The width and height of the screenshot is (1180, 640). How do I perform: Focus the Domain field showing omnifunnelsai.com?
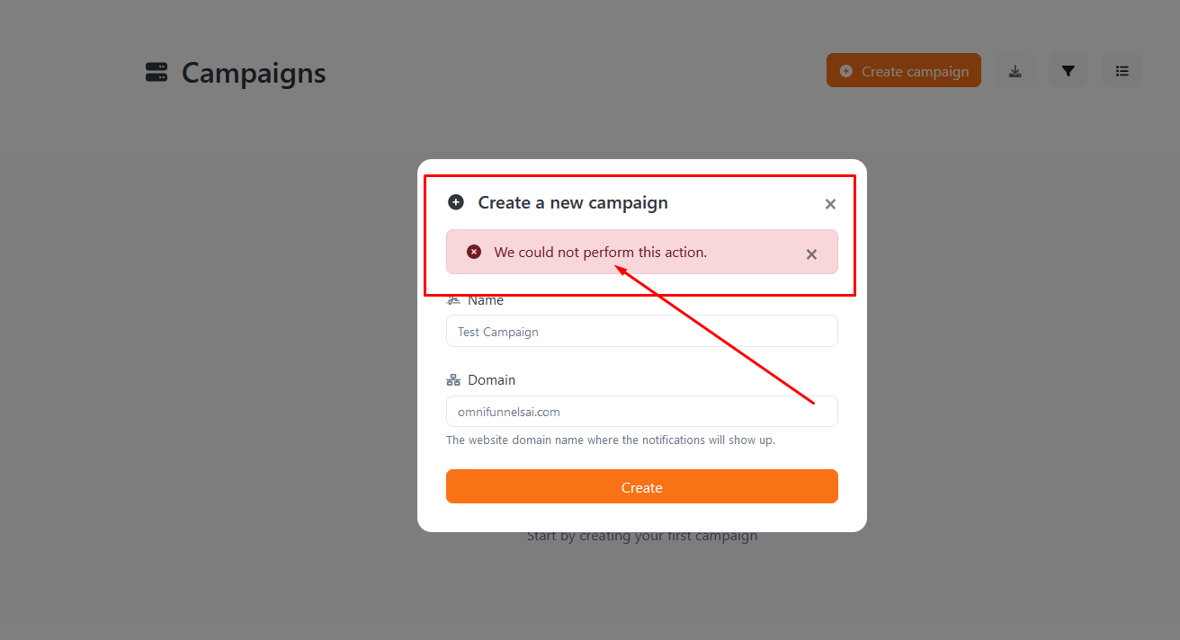pos(642,412)
